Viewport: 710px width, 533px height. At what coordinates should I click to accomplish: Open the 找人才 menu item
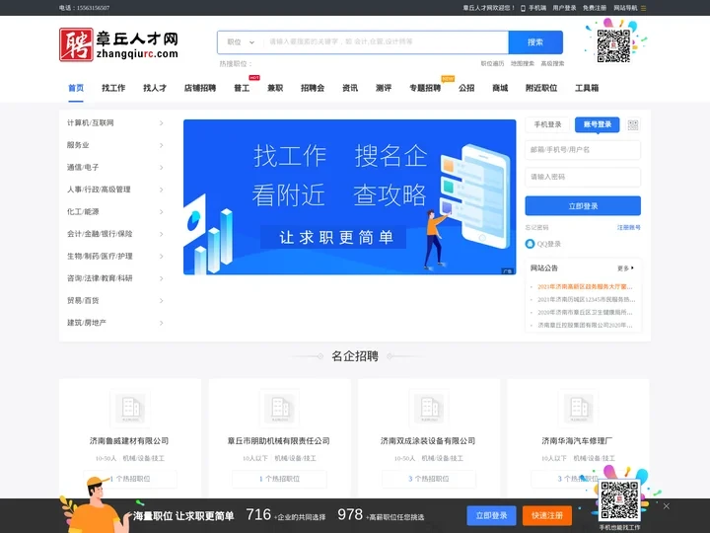coord(155,88)
